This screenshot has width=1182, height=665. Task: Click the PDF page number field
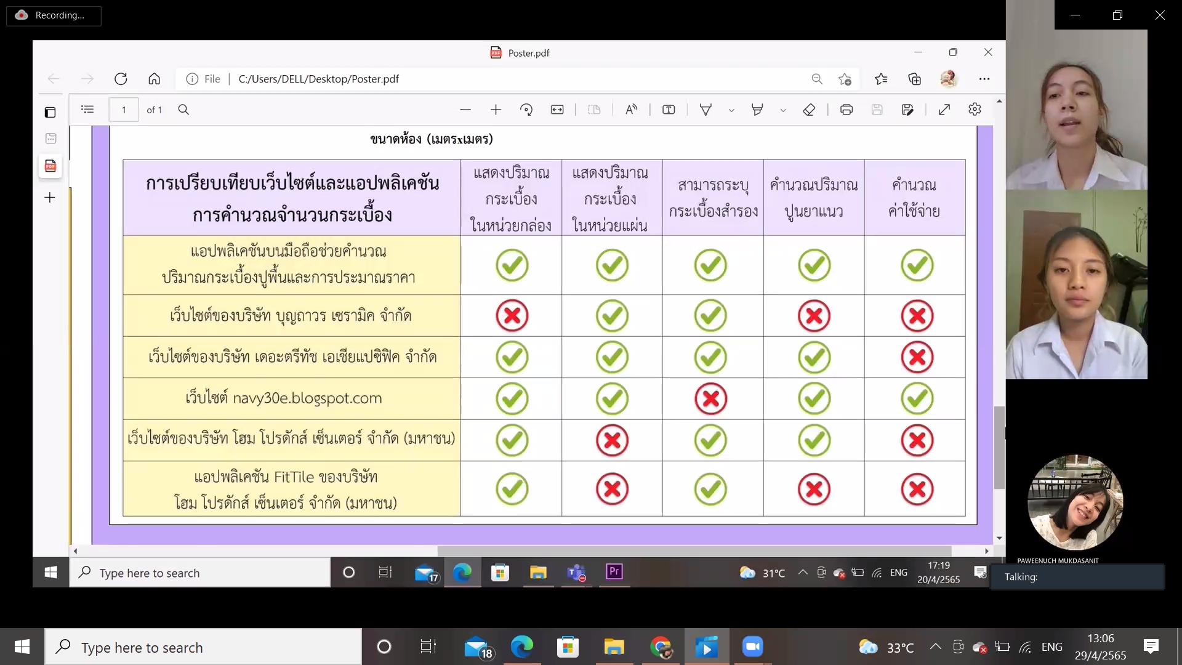pos(124,110)
